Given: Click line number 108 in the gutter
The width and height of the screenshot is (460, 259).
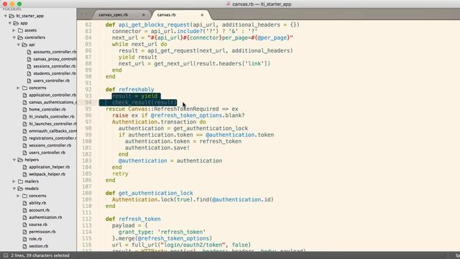Looking at the screenshot, I should tap(87, 193).
